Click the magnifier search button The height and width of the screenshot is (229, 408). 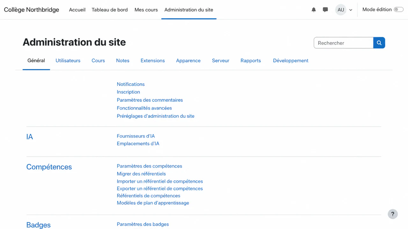coord(379,43)
